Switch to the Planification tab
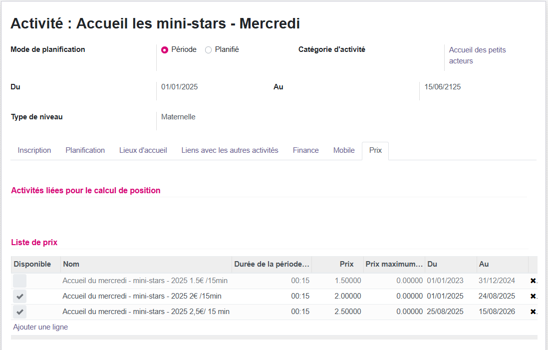The width and height of the screenshot is (548, 350). click(x=85, y=150)
